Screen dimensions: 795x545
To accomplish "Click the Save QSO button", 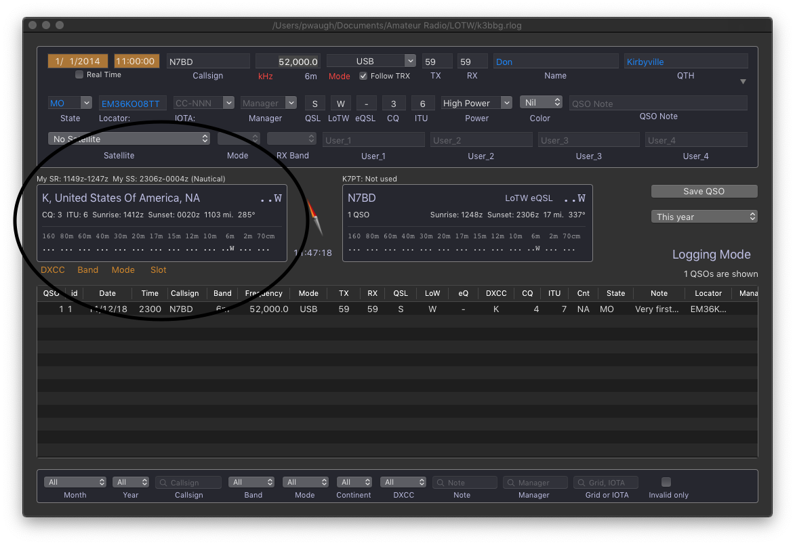I will pos(704,191).
